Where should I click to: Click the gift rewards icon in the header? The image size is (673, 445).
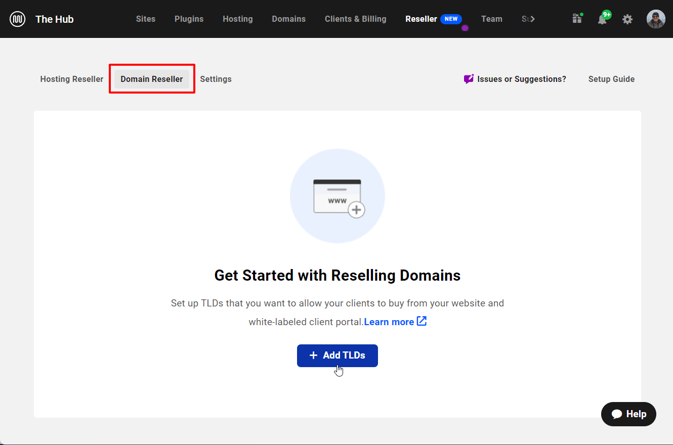(577, 19)
